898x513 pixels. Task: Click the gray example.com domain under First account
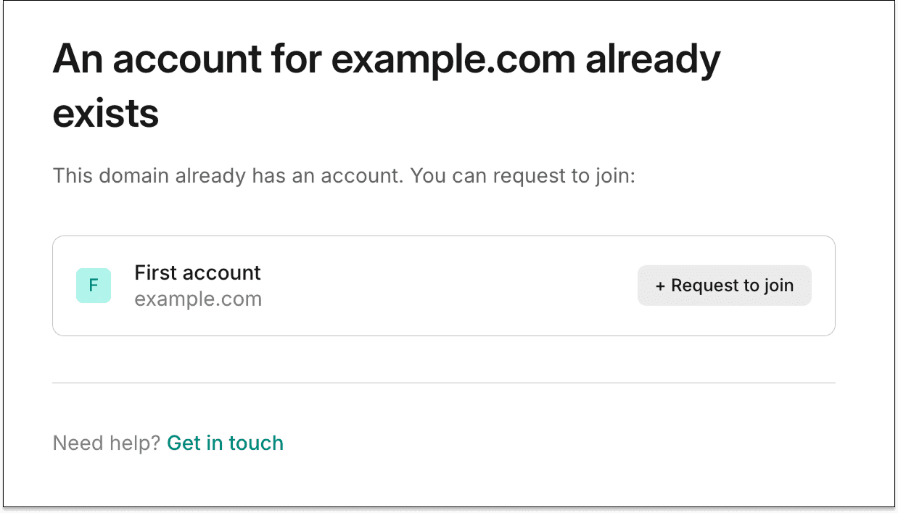click(x=198, y=299)
